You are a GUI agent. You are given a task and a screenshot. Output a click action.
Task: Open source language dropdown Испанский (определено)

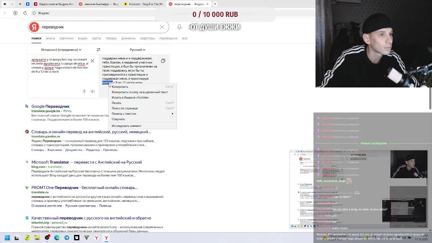click(x=61, y=50)
